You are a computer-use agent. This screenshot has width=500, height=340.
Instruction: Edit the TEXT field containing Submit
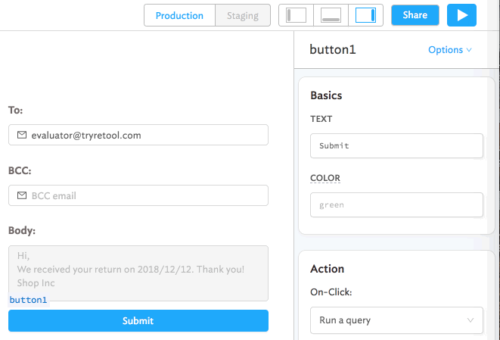tap(396, 145)
